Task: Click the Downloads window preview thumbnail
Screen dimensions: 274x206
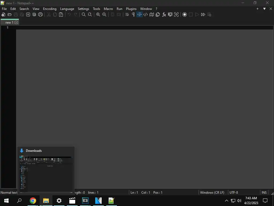Action: [x=46, y=174]
